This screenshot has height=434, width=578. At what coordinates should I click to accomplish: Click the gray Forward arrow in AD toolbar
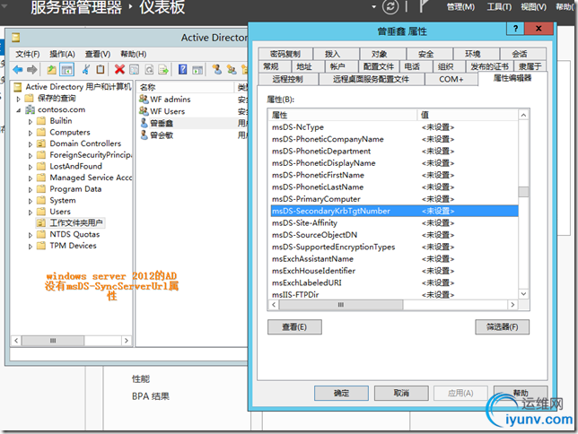32,69
